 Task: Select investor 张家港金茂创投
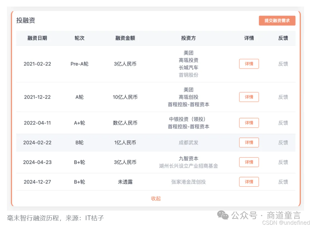pyautogui.click(x=188, y=182)
